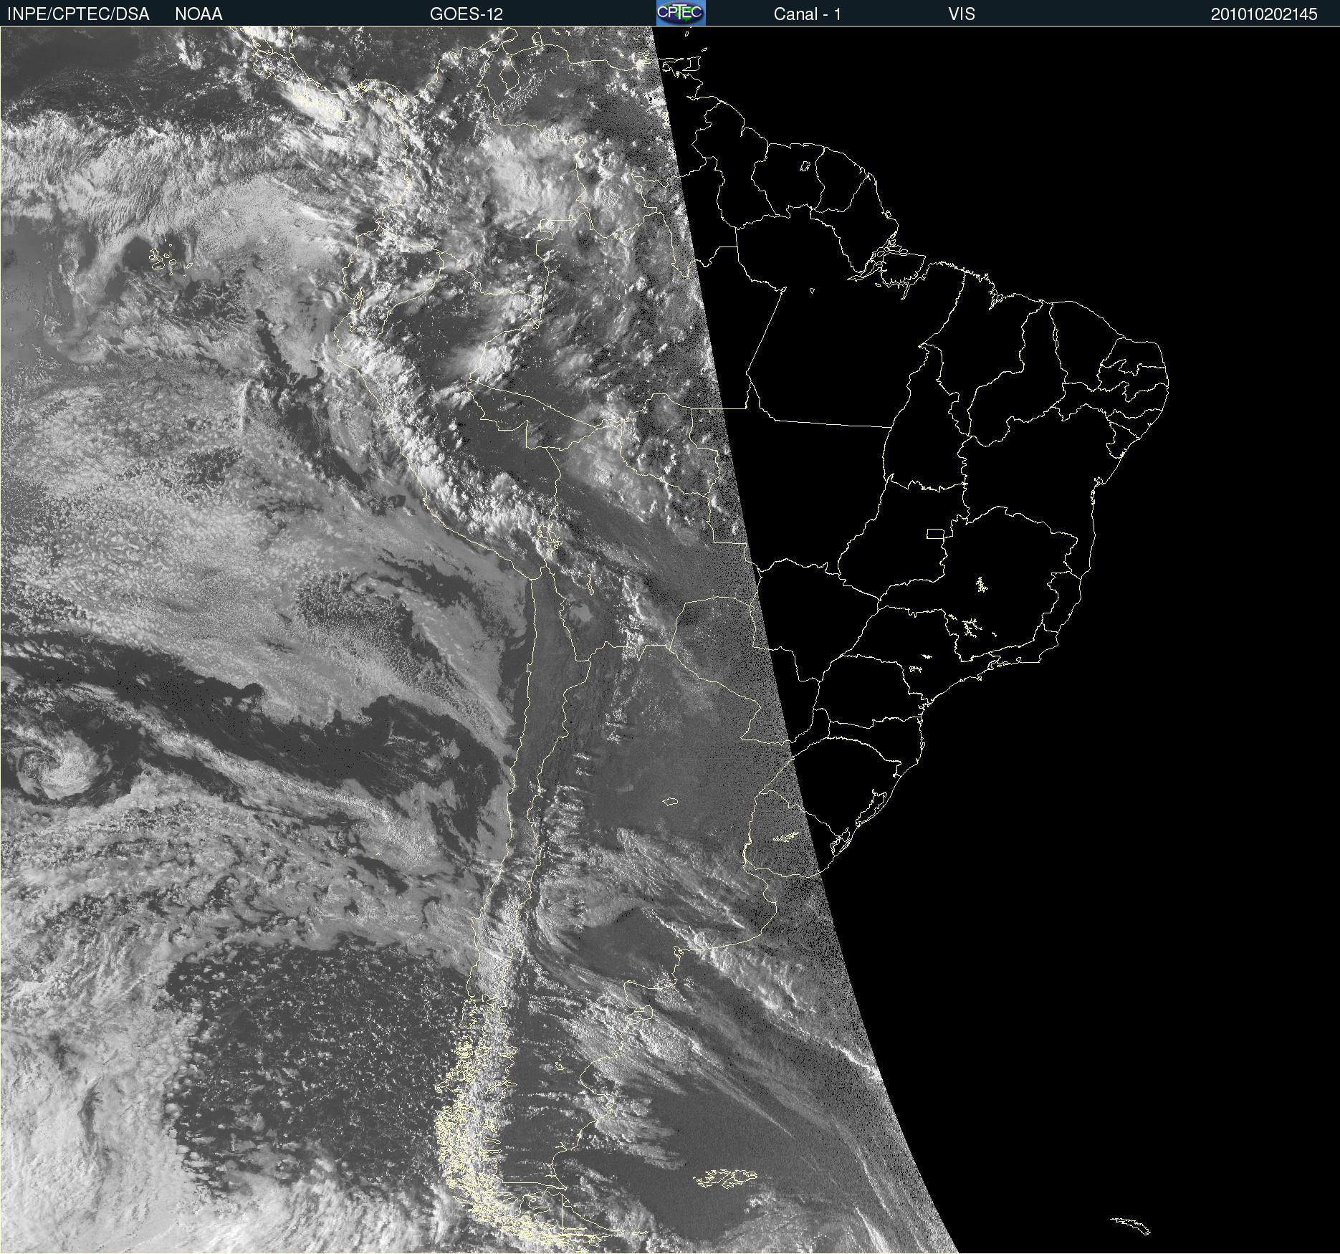Click the 'VIS' channel label

pyautogui.click(x=961, y=14)
